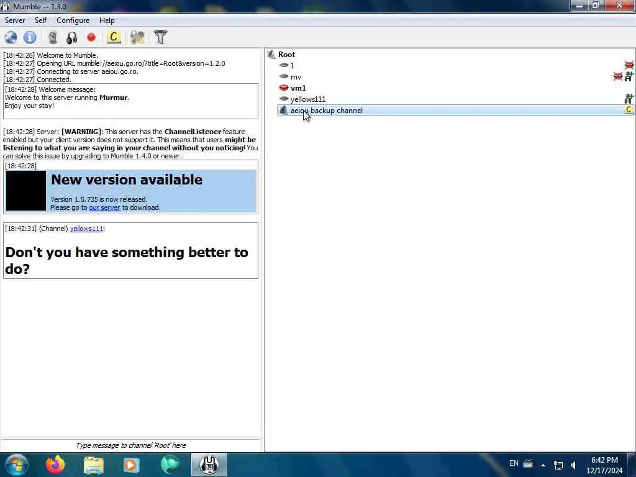636x477 pixels.
Task: Open the yellows111 sender link in chat
Action: [x=86, y=229]
